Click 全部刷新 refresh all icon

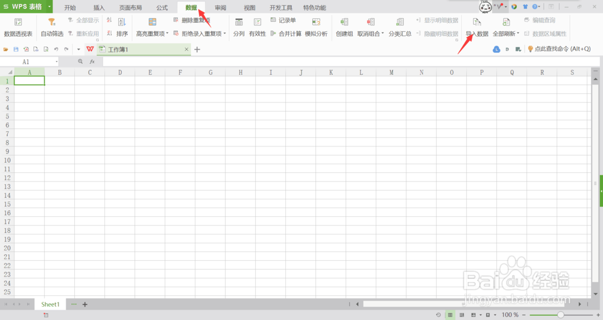coord(506,22)
